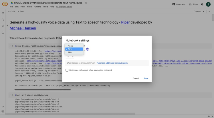This screenshot has height=118, width=214.
Task: Click All changes saved link
Action: point(64,7)
